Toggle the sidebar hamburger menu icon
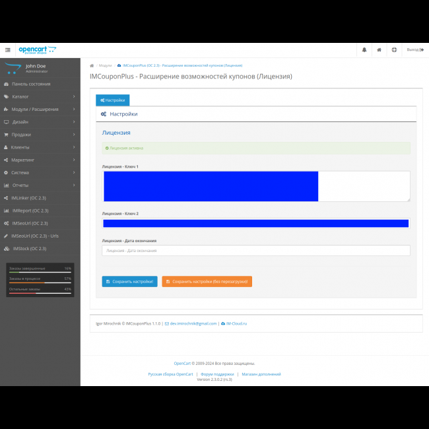The image size is (429, 429). (x=8, y=49)
